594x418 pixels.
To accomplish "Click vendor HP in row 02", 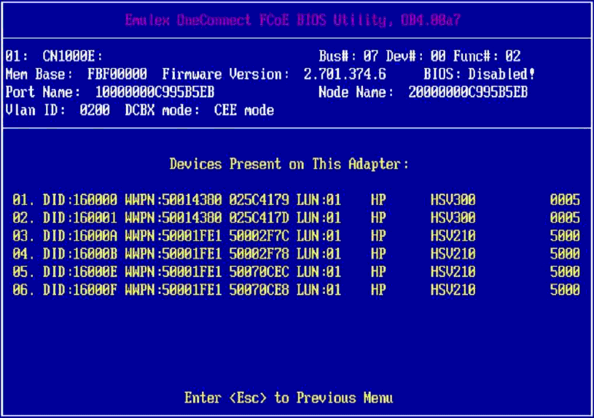I will point(378,217).
